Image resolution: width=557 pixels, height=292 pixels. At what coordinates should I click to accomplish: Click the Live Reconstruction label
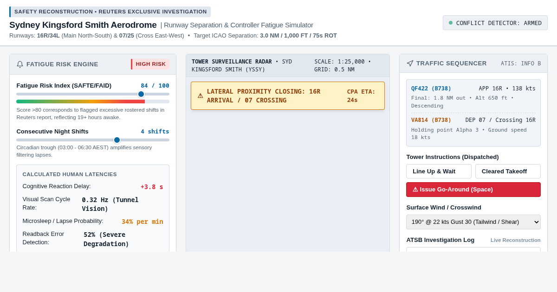pyautogui.click(x=516, y=240)
